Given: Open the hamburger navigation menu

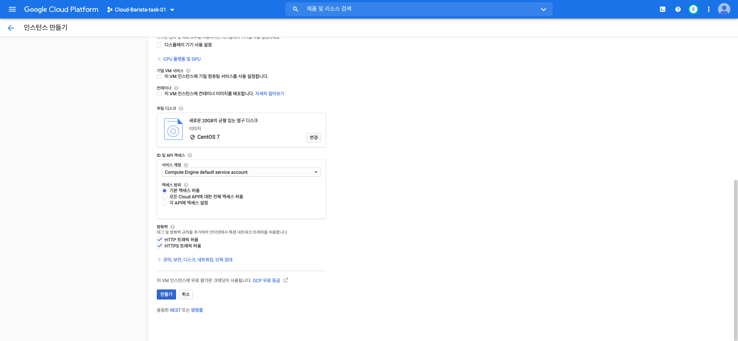Looking at the screenshot, I should tap(12, 9).
